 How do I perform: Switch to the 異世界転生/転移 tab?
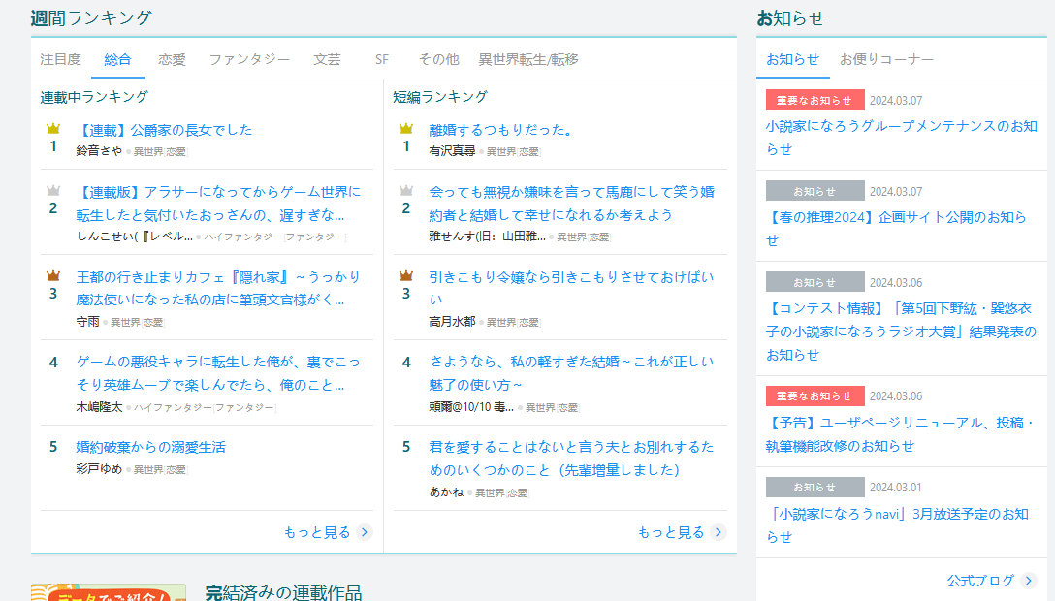[x=528, y=59]
